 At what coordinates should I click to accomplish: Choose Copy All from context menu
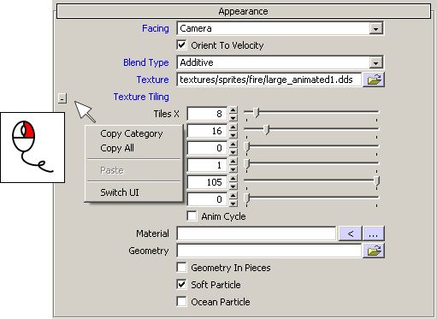117,148
